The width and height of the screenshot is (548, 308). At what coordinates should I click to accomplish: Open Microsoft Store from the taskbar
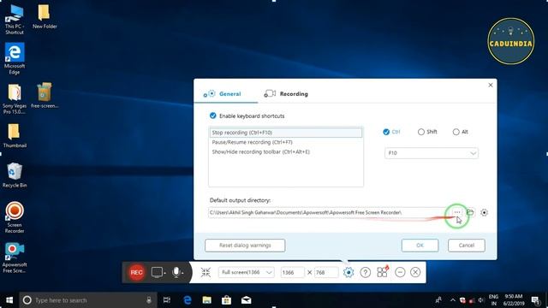226,300
